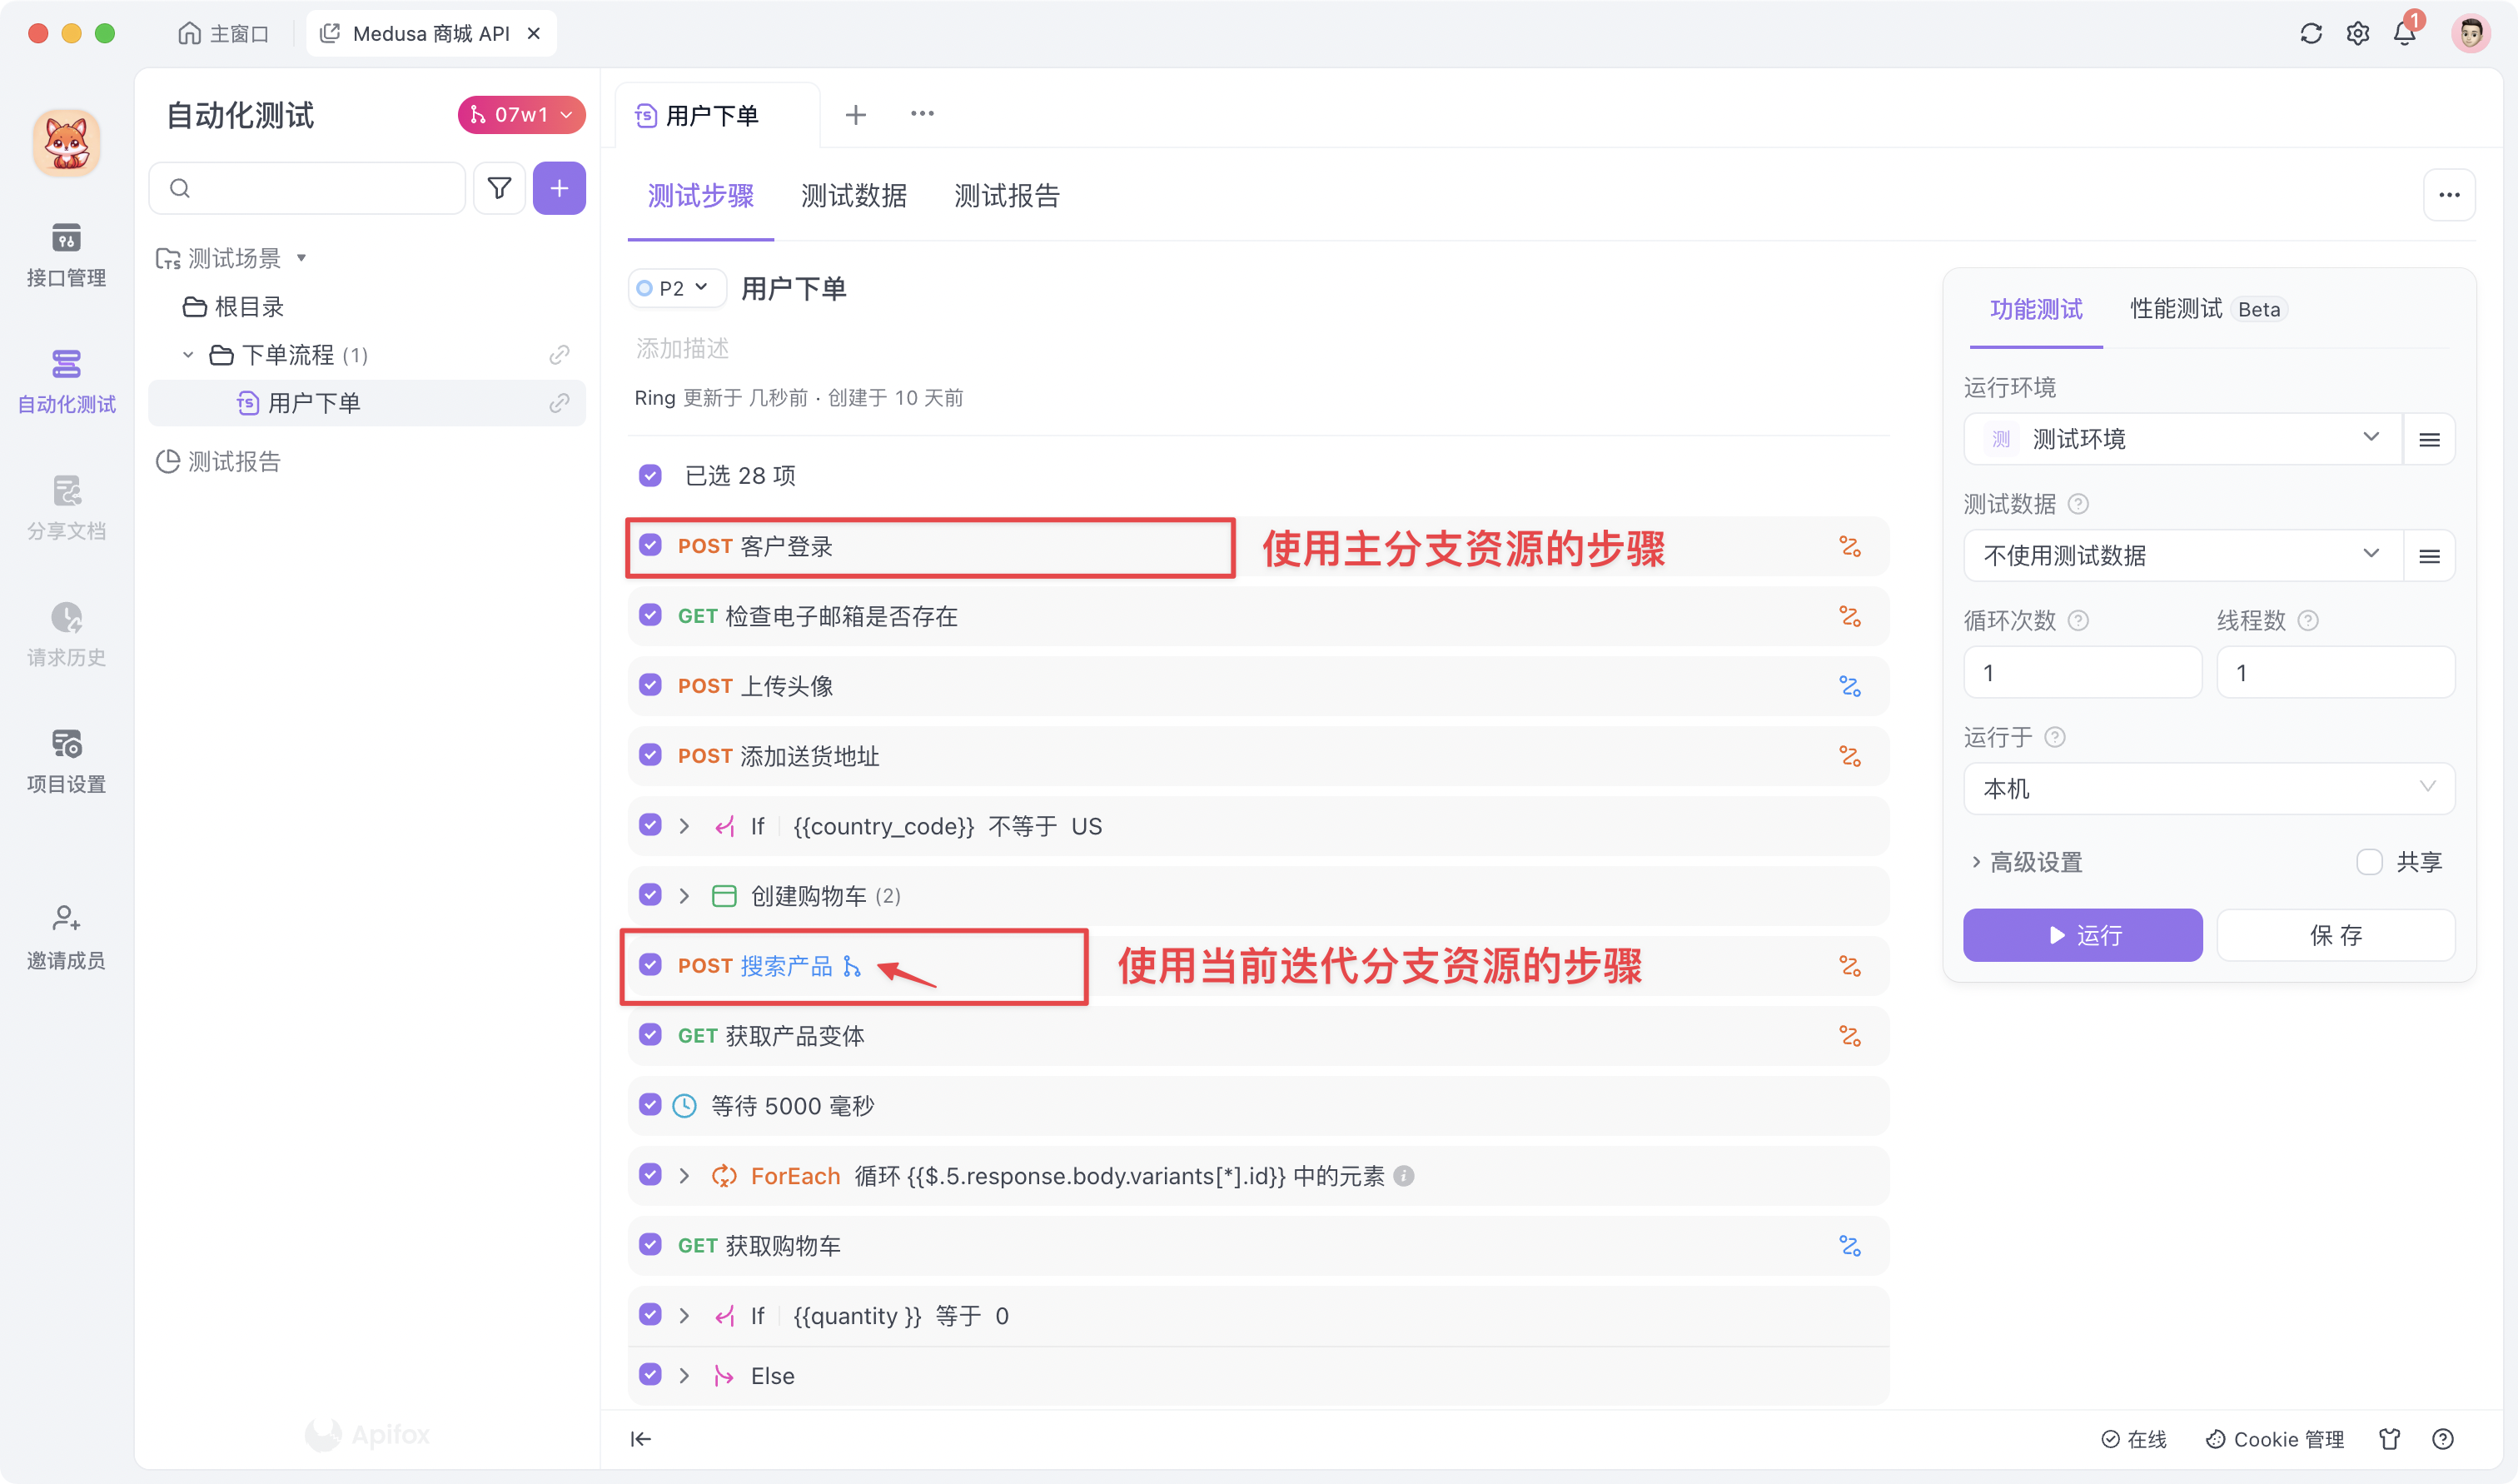Open the 测试环境 run environment dropdown
Screen dimensions: 2518x1484
tap(2184, 438)
